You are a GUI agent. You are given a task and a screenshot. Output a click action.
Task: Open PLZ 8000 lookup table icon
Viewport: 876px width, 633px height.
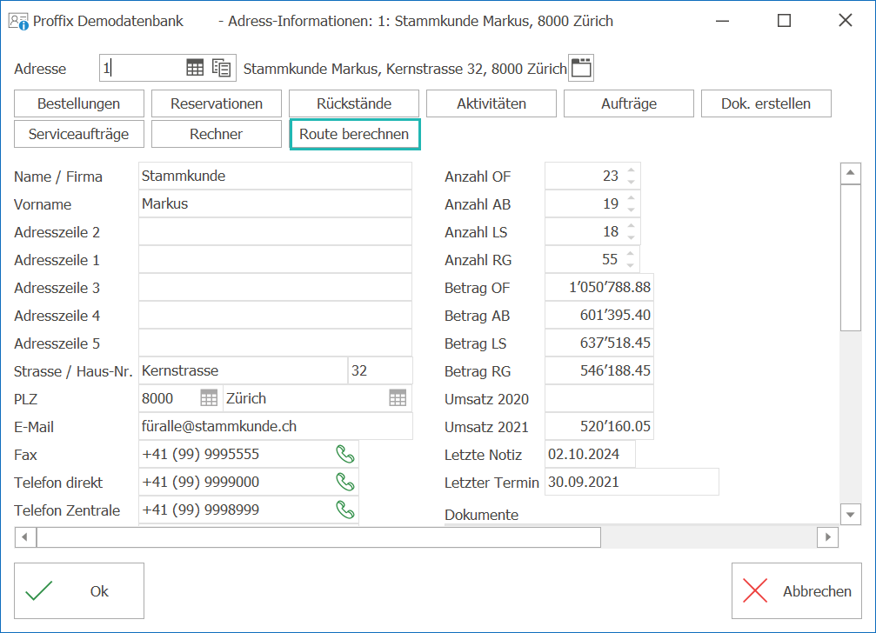(x=209, y=398)
